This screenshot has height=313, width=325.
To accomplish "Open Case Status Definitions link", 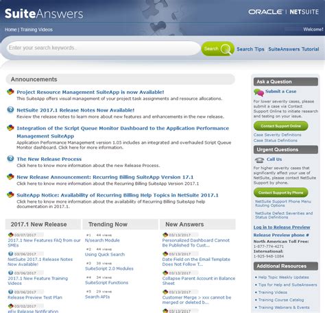I will [276, 140].
